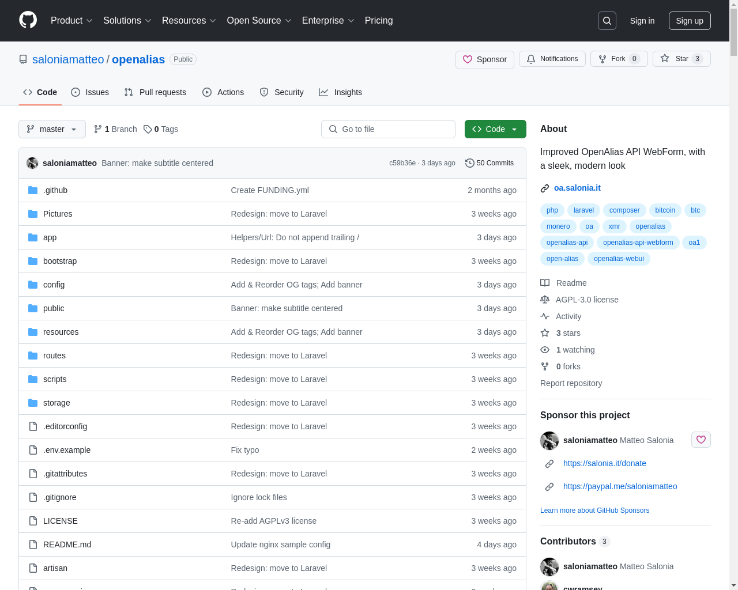Click the file icon for README.md
738x590 pixels.
tap(33, 544)
